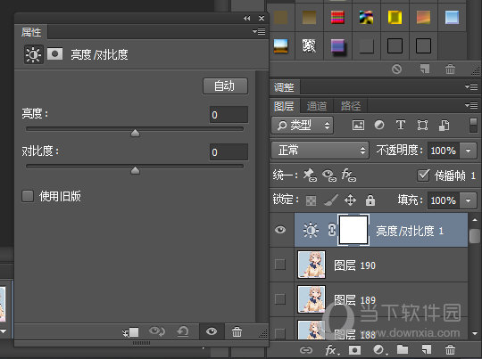The height and width of the screenshot is (359, 482).
Task: Add layer mask at Layers bottom
Action: tap(354, 350)
